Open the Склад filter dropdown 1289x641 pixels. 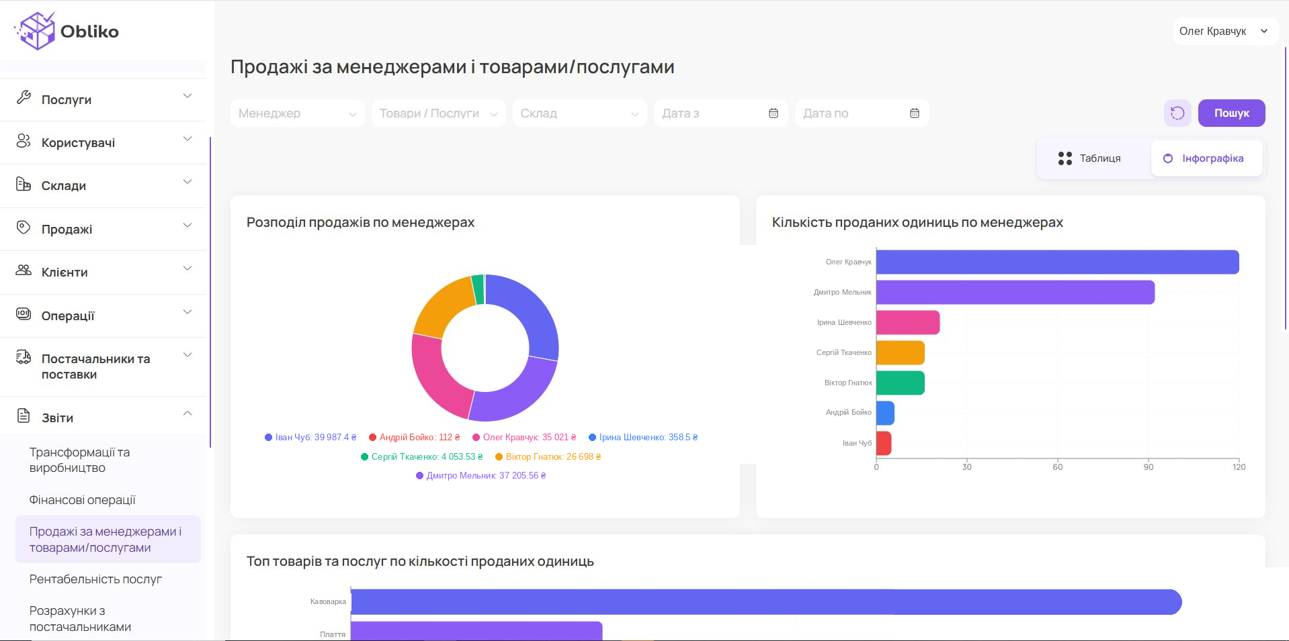pos(580,113)
